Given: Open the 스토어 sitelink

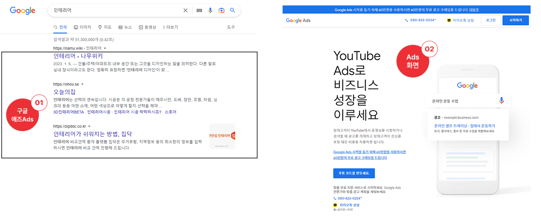Looking at the screenshot, I should coord(171,112).
